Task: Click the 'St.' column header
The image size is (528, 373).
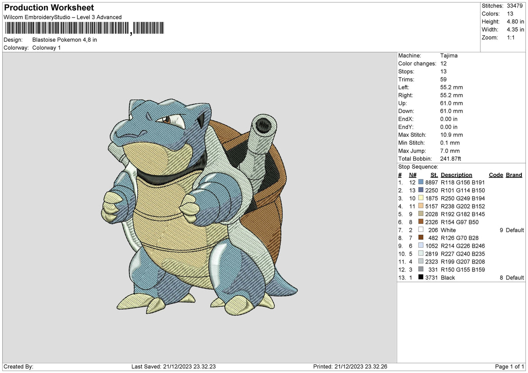Action: (x=434, y=175)
